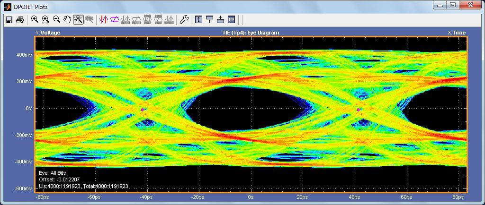485x205 pixels.
Task: Select the zoom out tool
Action: pyautogui.click(x=56, y=19)
